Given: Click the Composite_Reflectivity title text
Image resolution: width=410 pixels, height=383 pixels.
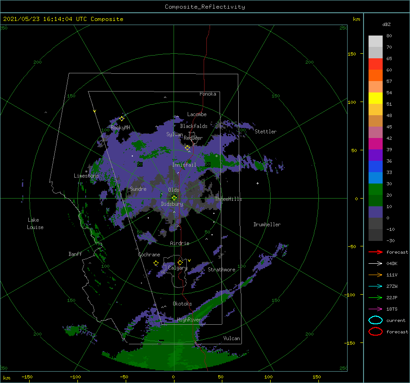Looking at the screenshot, I should (205, 7).
